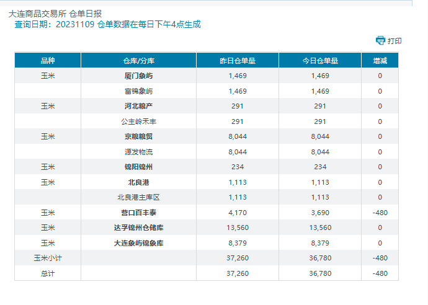
Task: Click the 今日仓单量 column header
Action: point(320,61)
